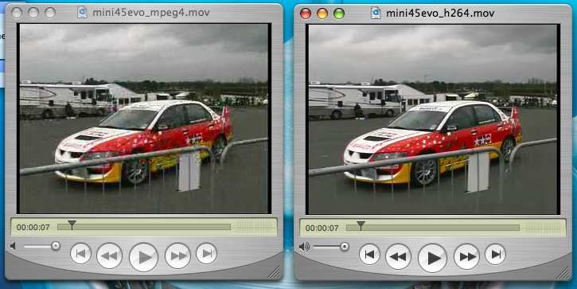577x289 pixels.
Task: Click the mini45evo_mpeg4.mov window title
Action: click(151, 13)
